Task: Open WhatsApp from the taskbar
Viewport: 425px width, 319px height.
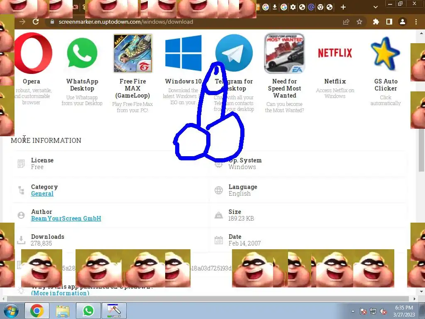Action: click(x=88, y=311)
